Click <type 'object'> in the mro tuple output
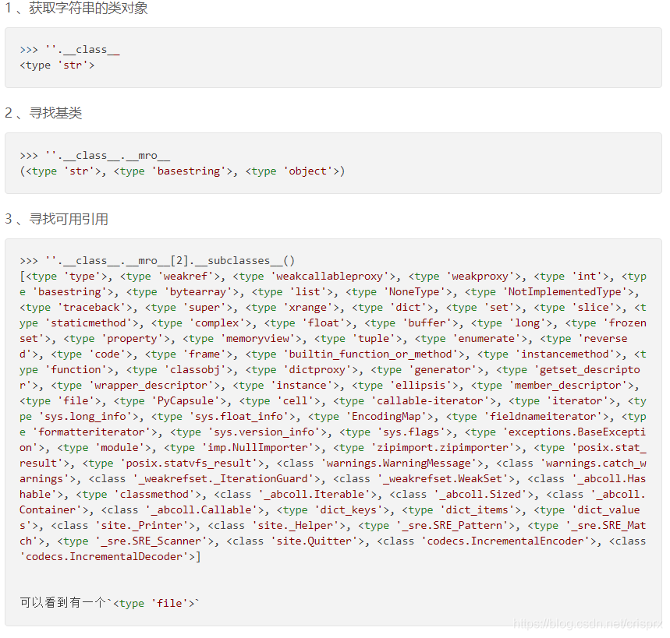Screen dimensions: 670x638 point(292,171)
